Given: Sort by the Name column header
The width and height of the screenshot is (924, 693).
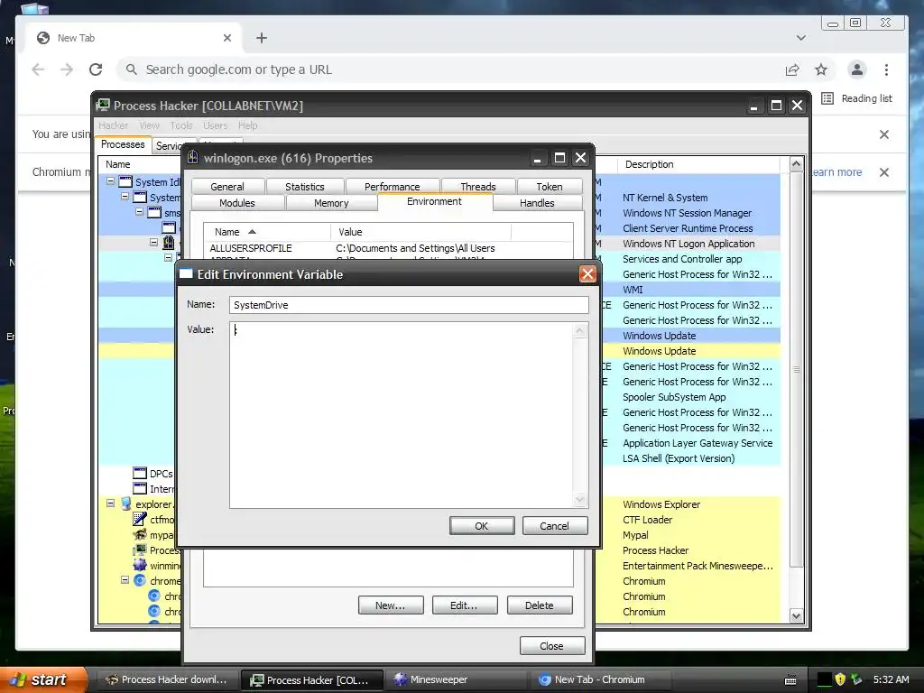Looking at the screenshot, I should pos(266,232).
